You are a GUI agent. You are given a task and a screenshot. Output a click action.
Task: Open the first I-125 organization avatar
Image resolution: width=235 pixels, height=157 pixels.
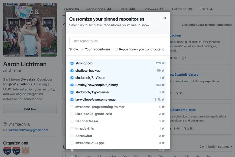[7, 150]
